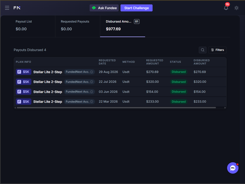The width and height of the screenshot is (245, 184).
Task: Click the scrollbar left arrow
Action: tap(15, 108)
